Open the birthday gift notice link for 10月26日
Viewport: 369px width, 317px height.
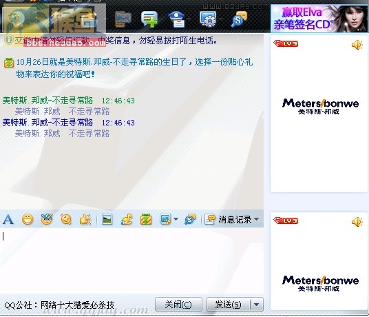(x=134, y=68)
